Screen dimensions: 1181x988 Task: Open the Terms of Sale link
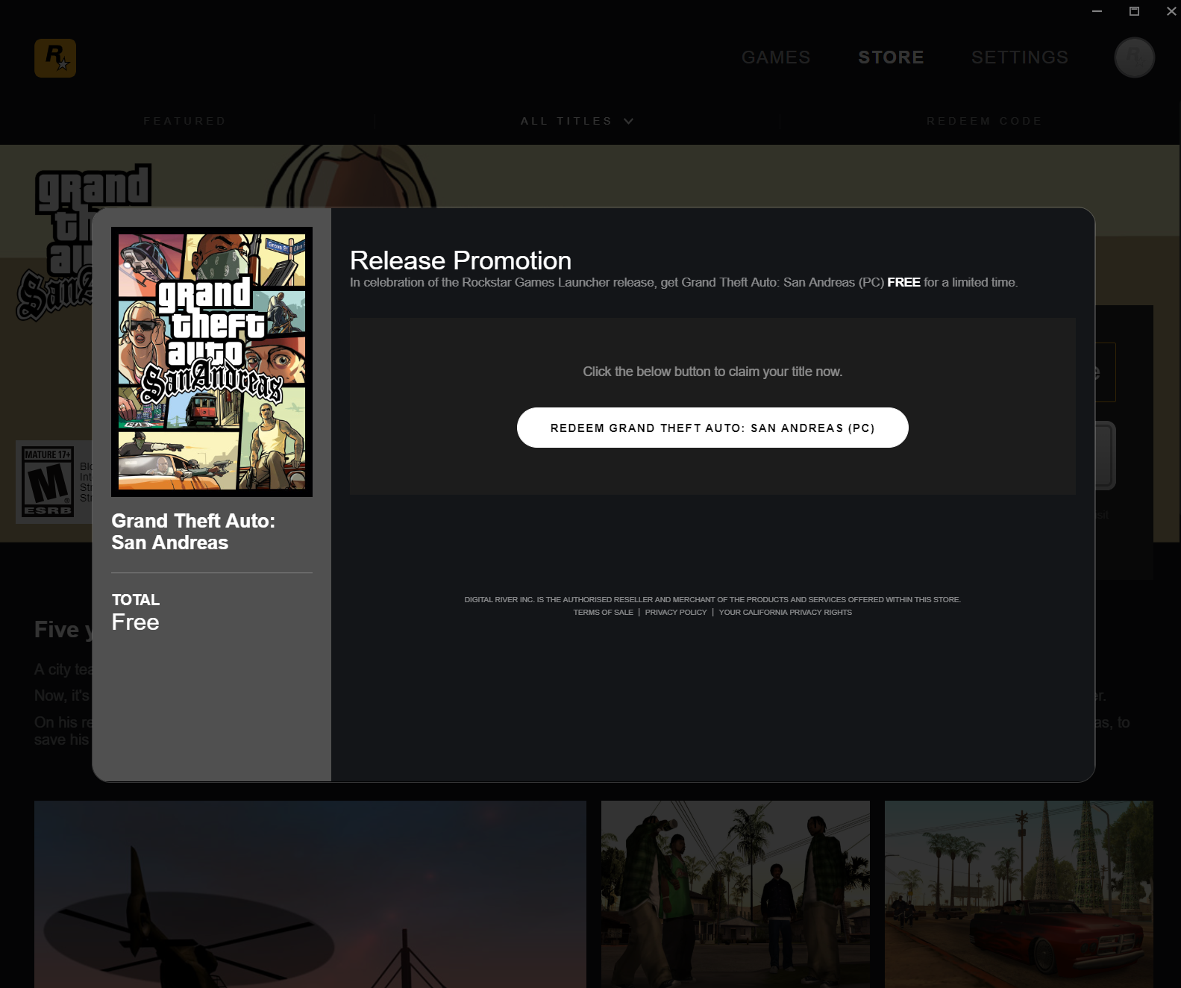(x=603, y=613)
